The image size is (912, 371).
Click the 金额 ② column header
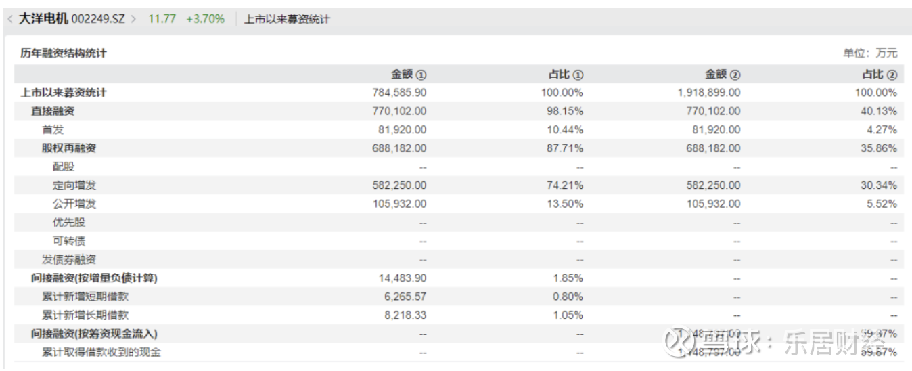pos(723,74)
